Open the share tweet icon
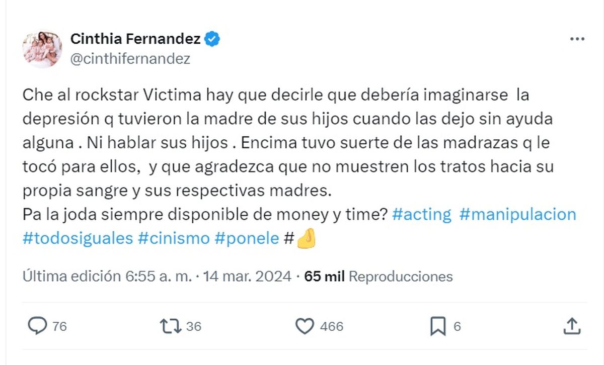 click(x=571, y=326)
